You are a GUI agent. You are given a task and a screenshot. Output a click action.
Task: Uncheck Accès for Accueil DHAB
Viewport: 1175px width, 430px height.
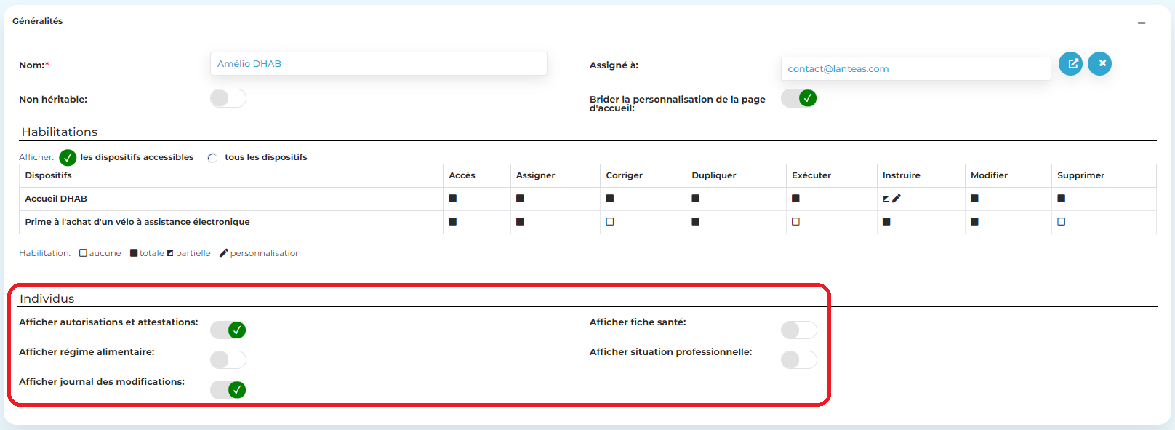[x=453, y=198]
